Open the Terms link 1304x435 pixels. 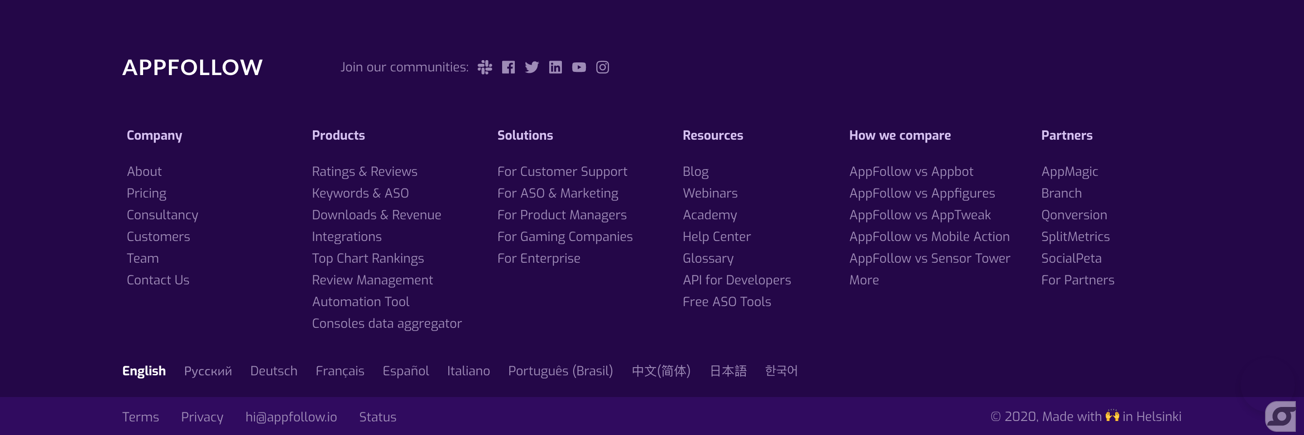(141, 417)
